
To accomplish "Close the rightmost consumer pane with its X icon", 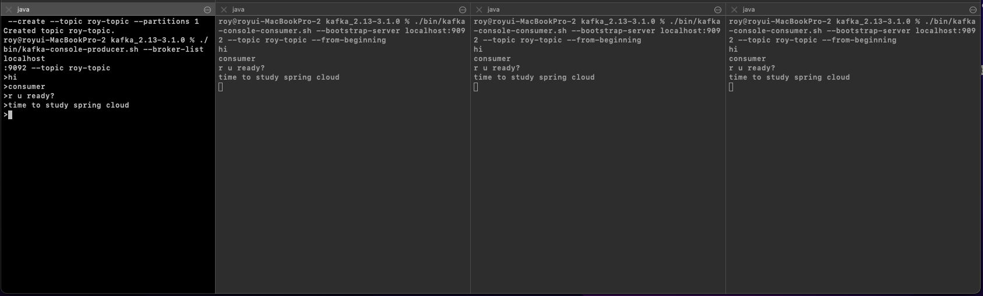I will 734,10.
